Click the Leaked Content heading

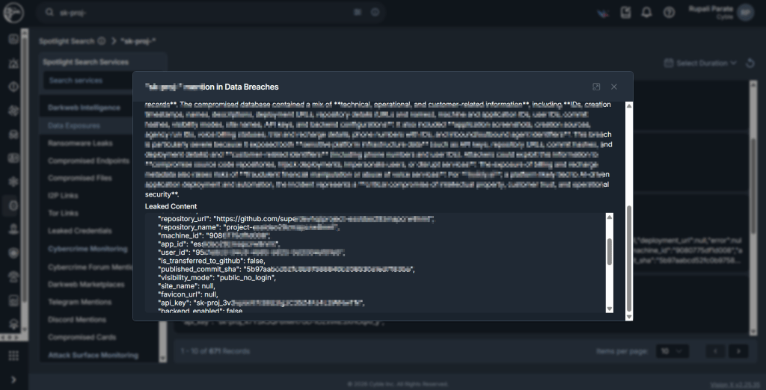[171, 206]
